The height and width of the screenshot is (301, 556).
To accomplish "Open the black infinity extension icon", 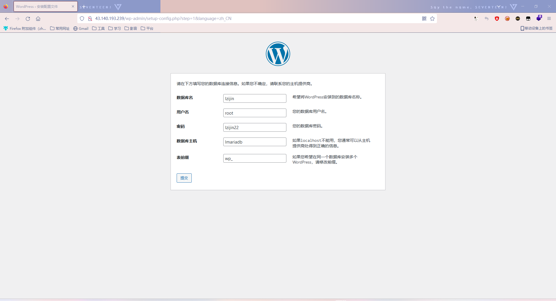I will [518, 19].
